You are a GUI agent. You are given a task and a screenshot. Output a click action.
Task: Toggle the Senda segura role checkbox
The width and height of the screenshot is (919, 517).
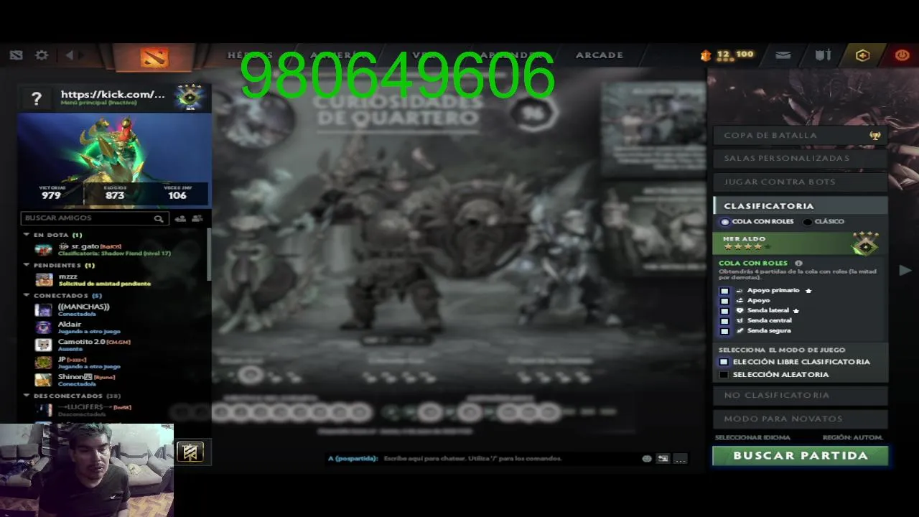(x=724, y=331)
